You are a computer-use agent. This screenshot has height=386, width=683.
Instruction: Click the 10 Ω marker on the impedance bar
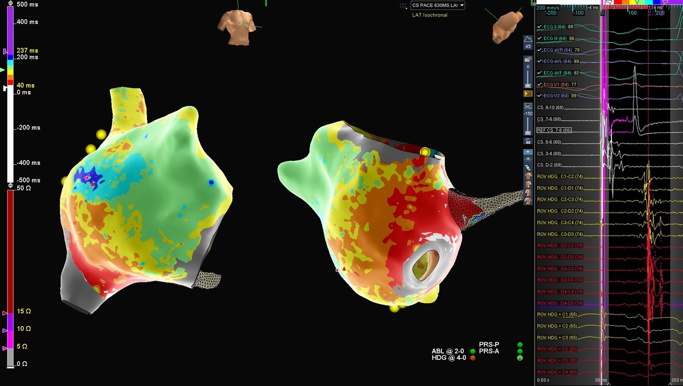6,330
